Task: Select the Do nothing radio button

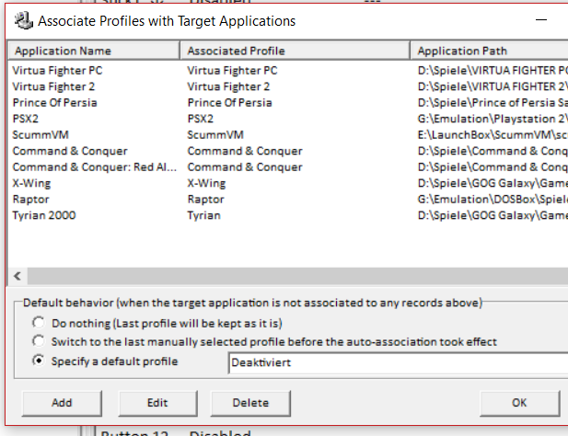Action: (x=39, y=322)
